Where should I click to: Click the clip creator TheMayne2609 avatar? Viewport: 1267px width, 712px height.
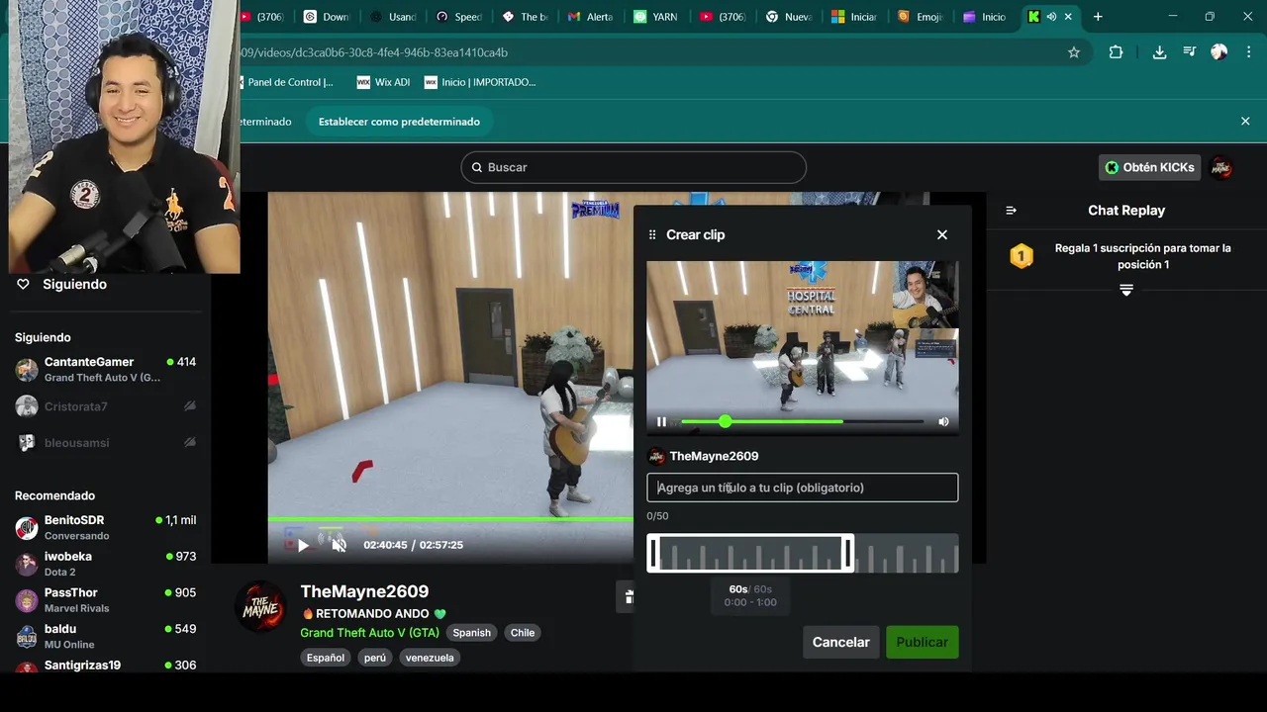coord(655,456)
